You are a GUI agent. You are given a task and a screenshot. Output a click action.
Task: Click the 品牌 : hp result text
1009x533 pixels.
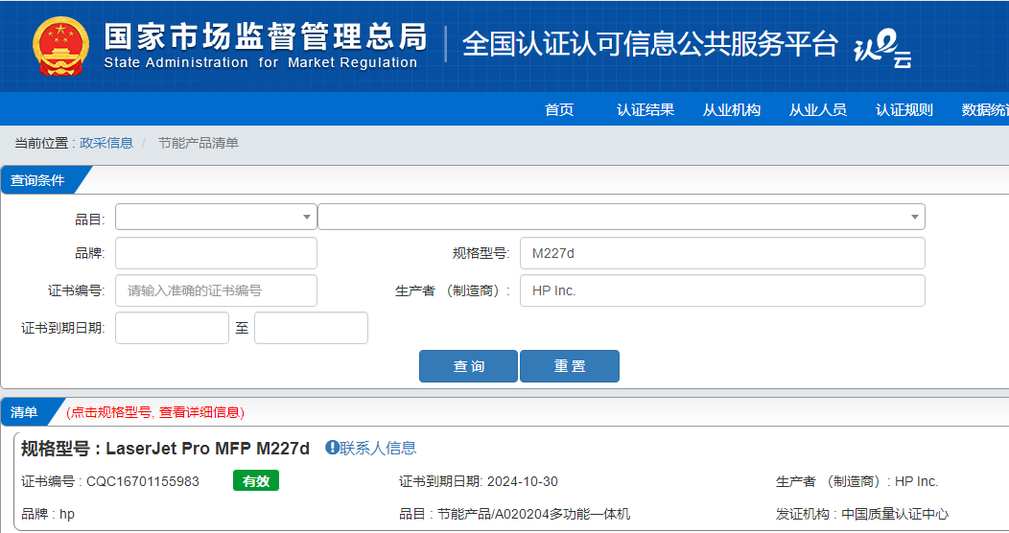[48, 514]
